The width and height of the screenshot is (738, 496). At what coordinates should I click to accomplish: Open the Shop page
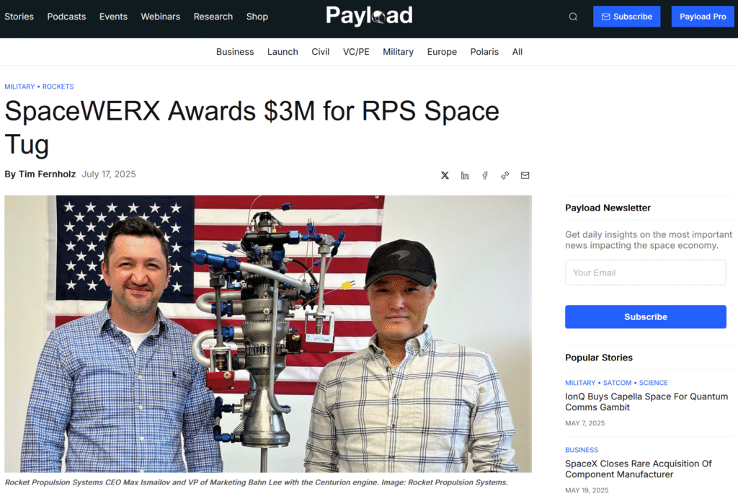pyautogui.click(x=257, y=17)
